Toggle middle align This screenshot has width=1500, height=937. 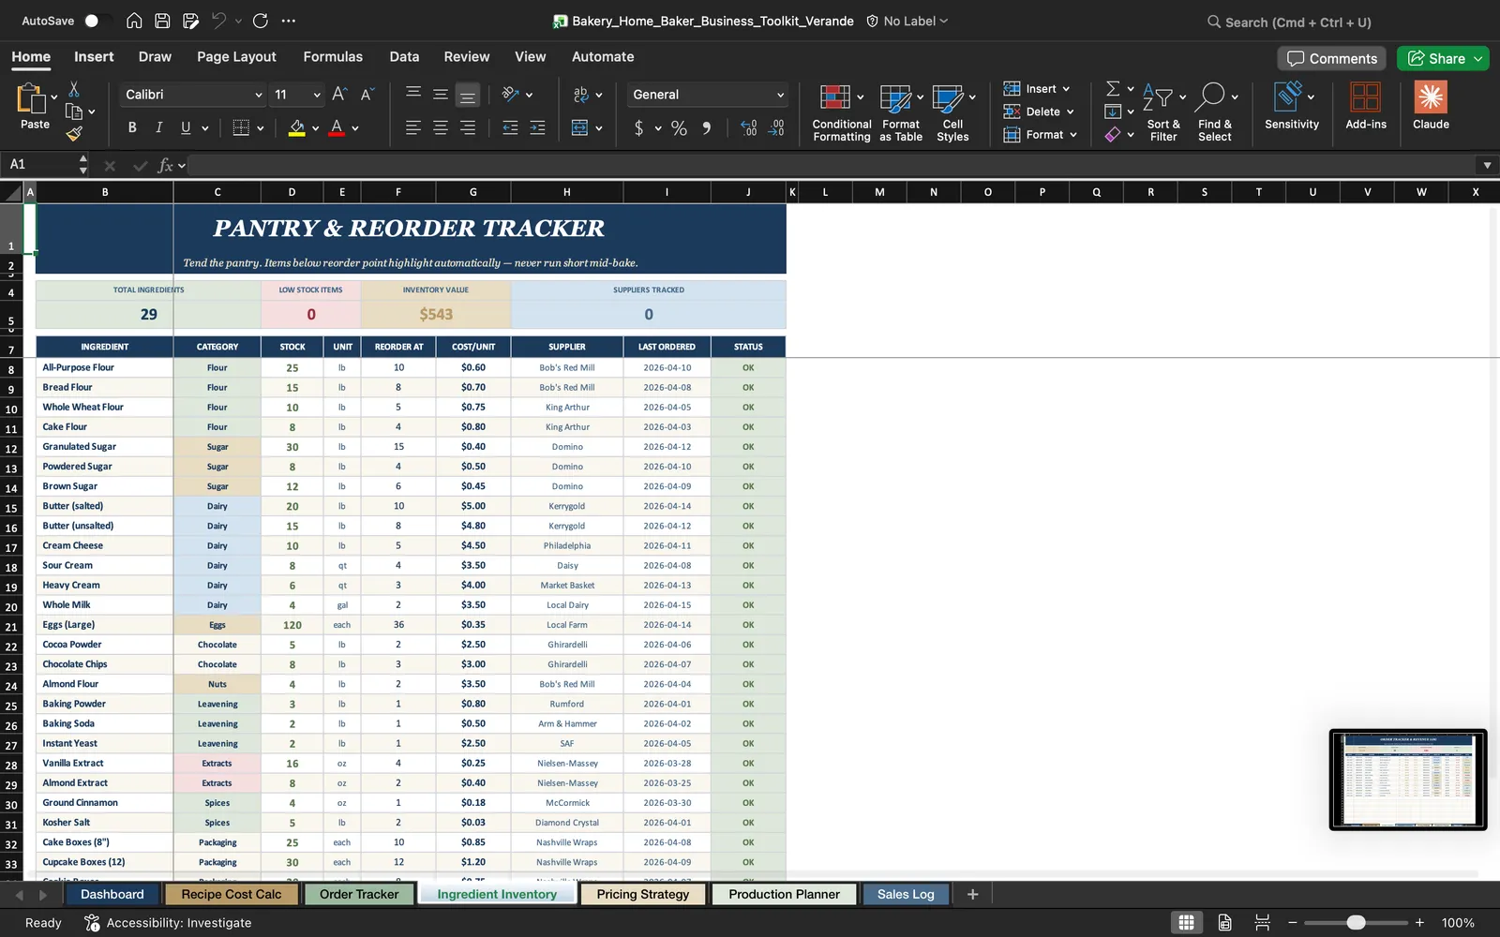click(x=440, y=94)
